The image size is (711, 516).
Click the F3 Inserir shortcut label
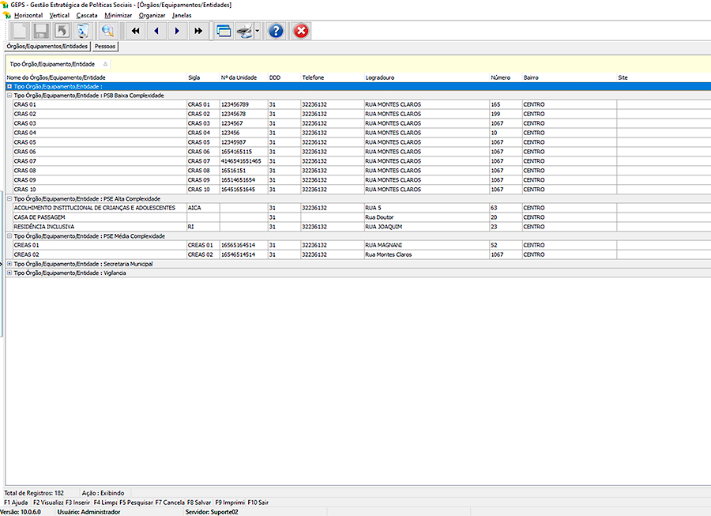pos(77,503)
